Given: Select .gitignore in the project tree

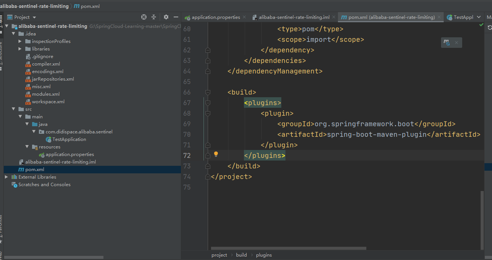Looking at the screenshot, I should [x=42, y=57].
